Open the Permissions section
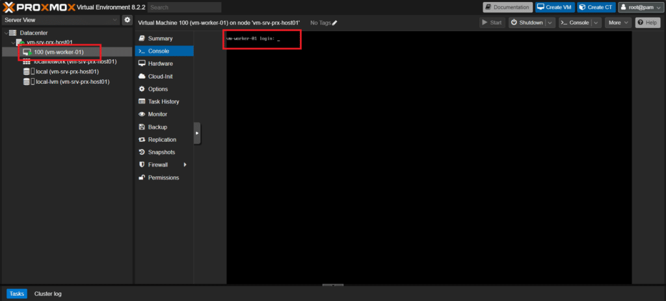This screenshot has height=301, width=666. (x=164, y=177)
